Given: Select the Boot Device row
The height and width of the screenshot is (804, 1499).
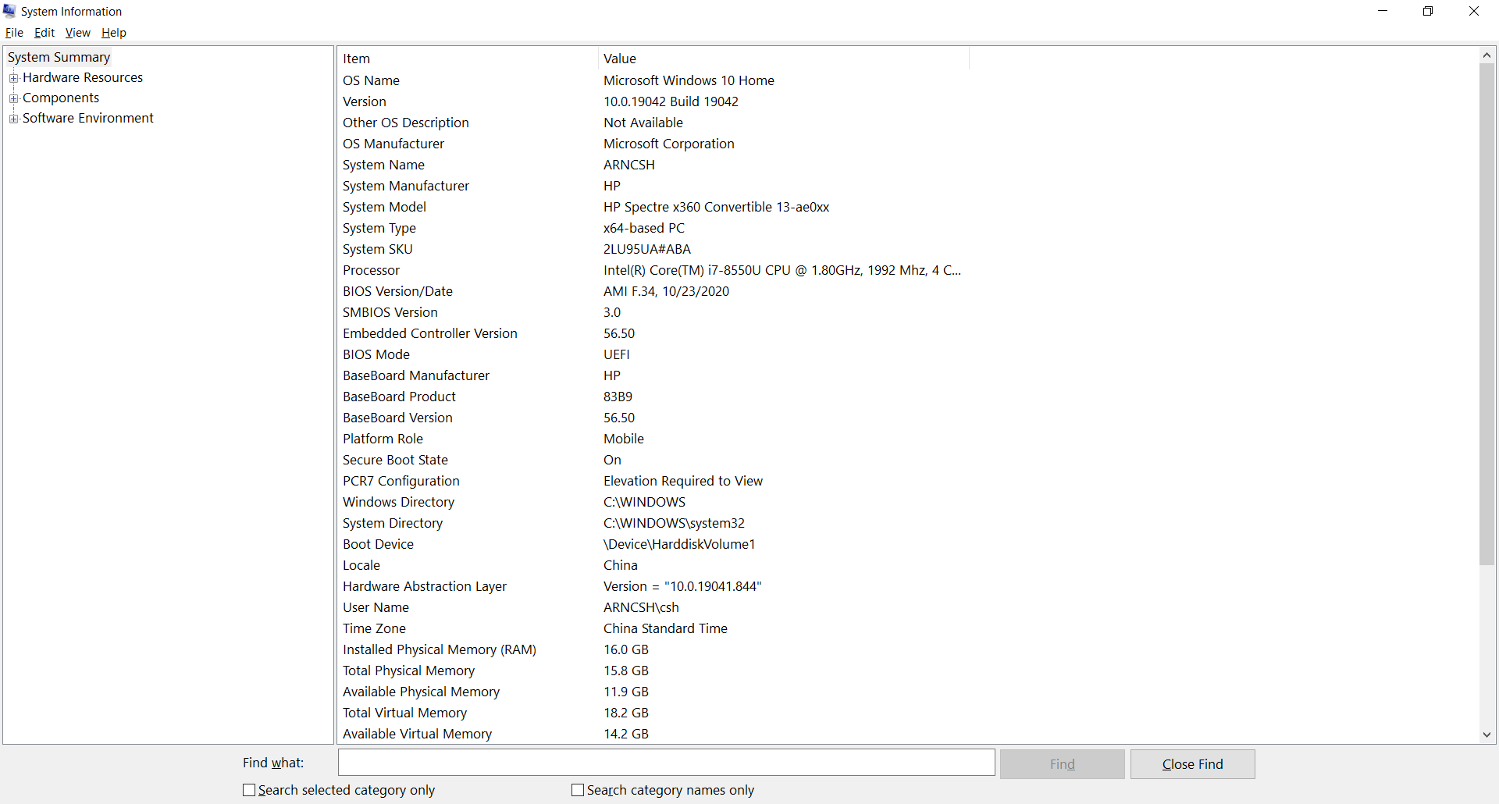Looking at the screenshot, I should coord(653,544).
